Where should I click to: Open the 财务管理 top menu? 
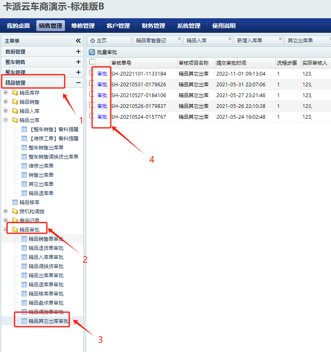pyautogui.click(x=153, y=26)
